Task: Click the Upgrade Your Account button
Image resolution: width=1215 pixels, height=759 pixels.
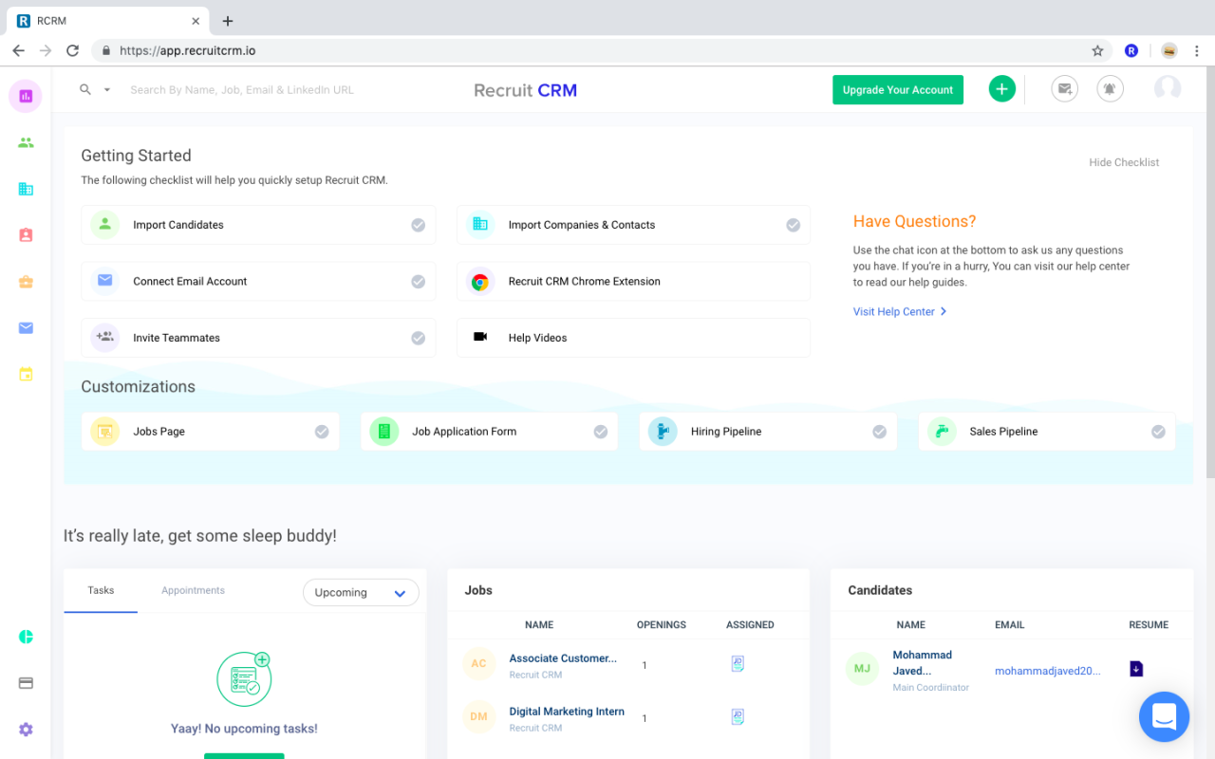Action: click(x=897, y=89)
